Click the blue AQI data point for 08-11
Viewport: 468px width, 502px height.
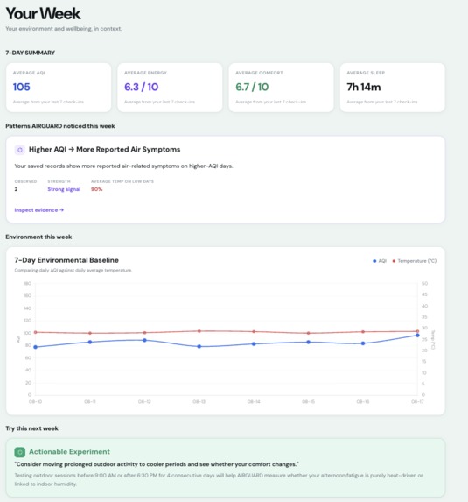tap(90, 342)
